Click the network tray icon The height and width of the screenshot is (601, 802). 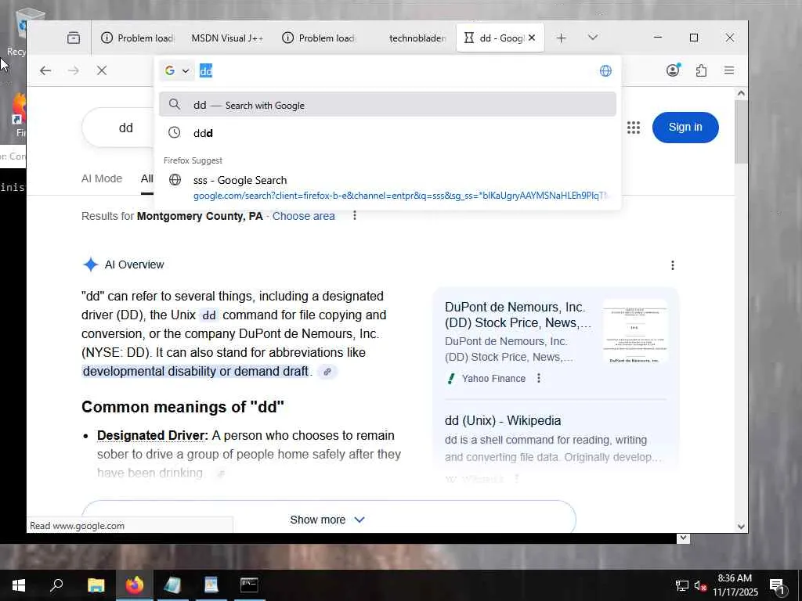[x=682, y=585]
